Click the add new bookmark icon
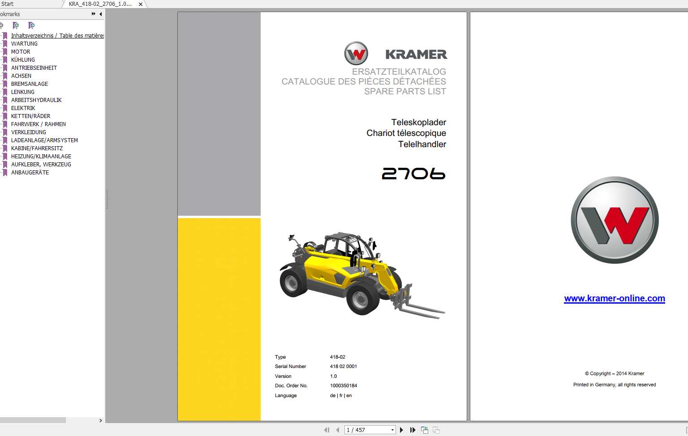This screenshot has height=436, width=688. [x=16, y=25]
